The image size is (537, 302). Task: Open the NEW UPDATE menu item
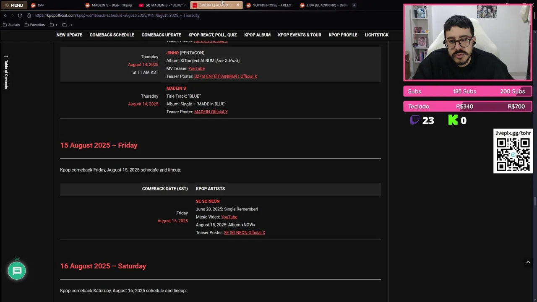[69, 35]
